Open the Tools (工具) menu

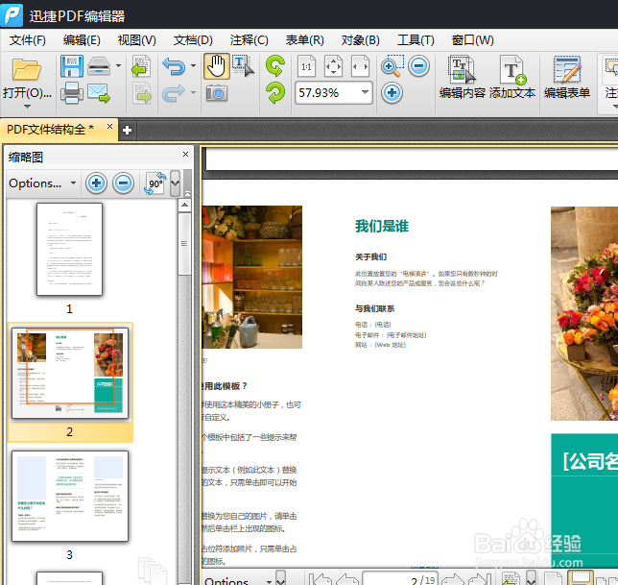[x=416, y=39]
